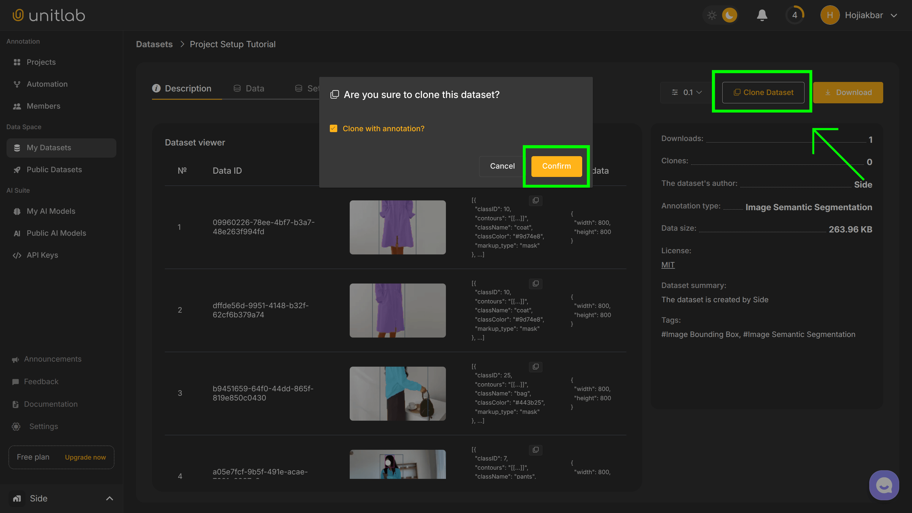The image size is (912, 513).
Task: Open the Projects sidebar item
Action: [x=41, y=62]
